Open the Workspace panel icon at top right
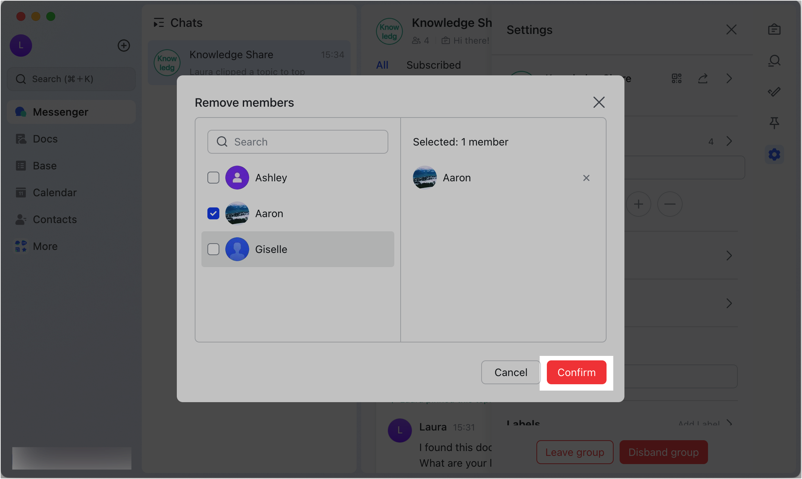The image size is (802, 479). pyautogui.click(x=774, y=29)
